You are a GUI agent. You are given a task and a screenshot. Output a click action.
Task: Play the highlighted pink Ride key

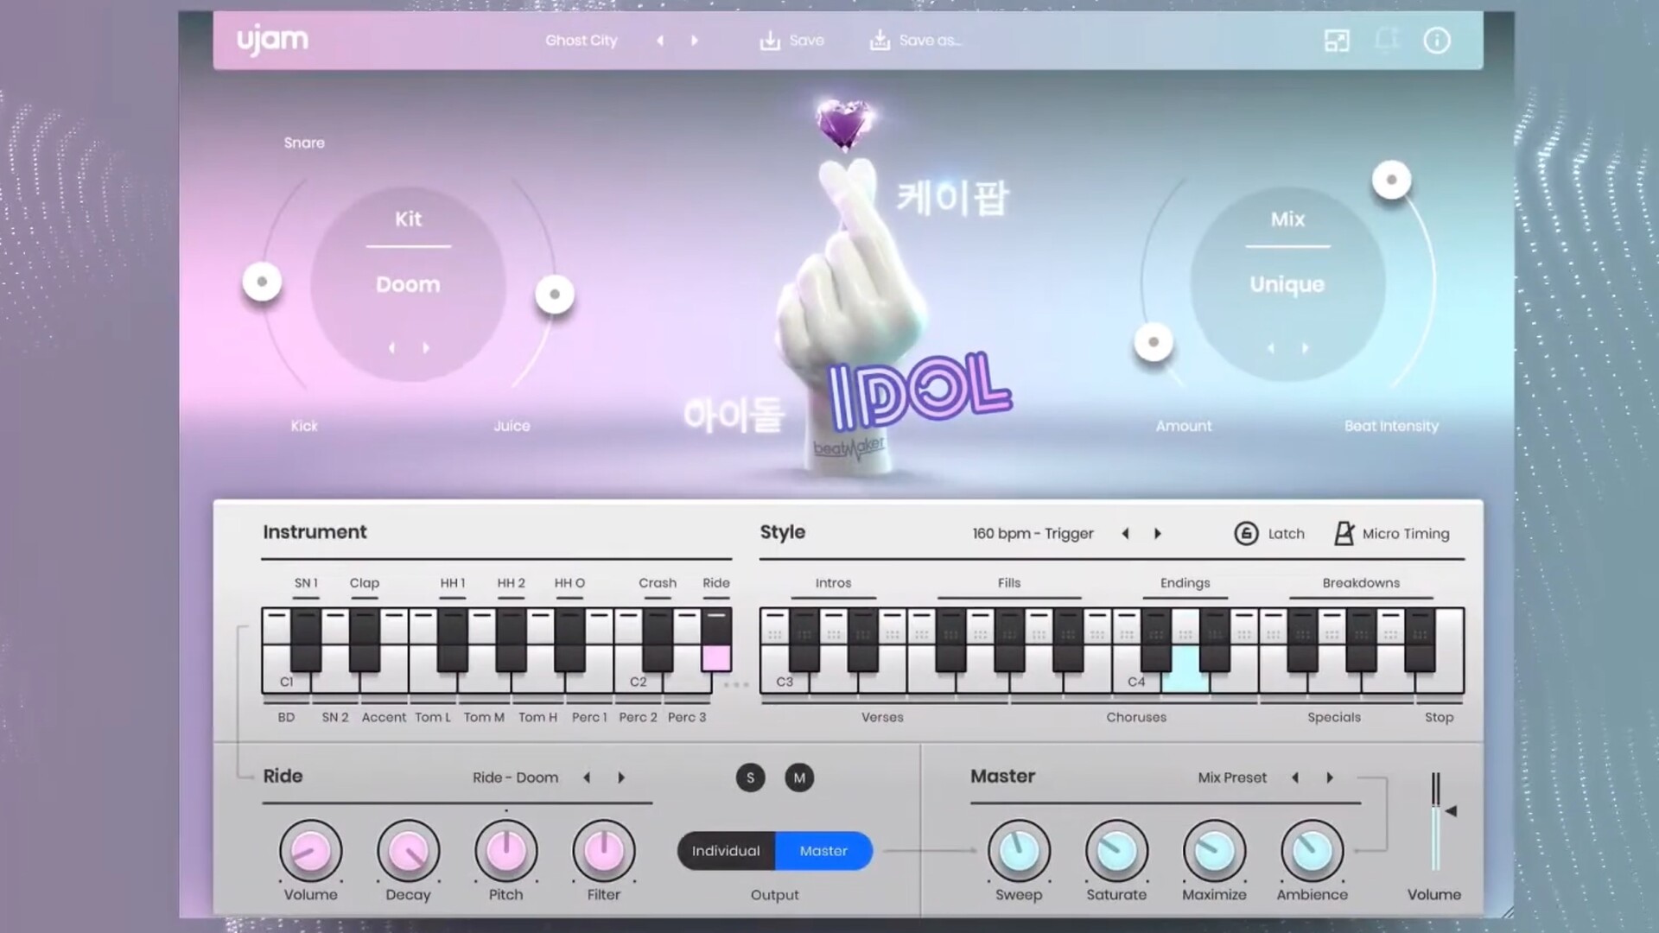point(716,657)
